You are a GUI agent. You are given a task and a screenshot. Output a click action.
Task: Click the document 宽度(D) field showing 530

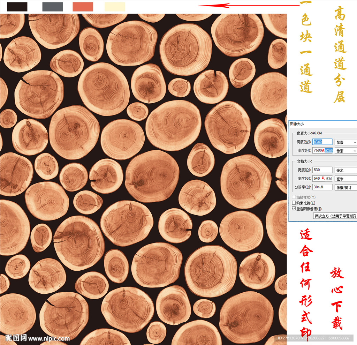(322, 170)
